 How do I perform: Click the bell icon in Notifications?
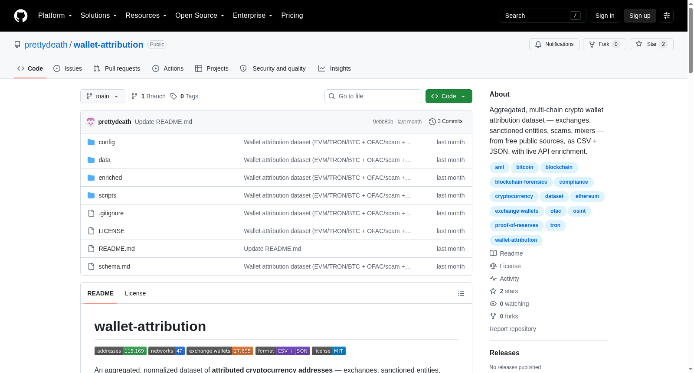538,44
